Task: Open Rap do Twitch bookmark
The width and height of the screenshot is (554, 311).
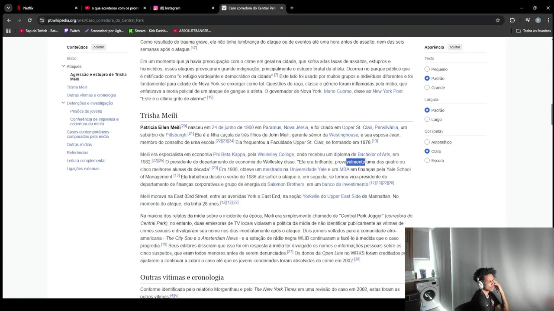Action: tap(39, 31)
